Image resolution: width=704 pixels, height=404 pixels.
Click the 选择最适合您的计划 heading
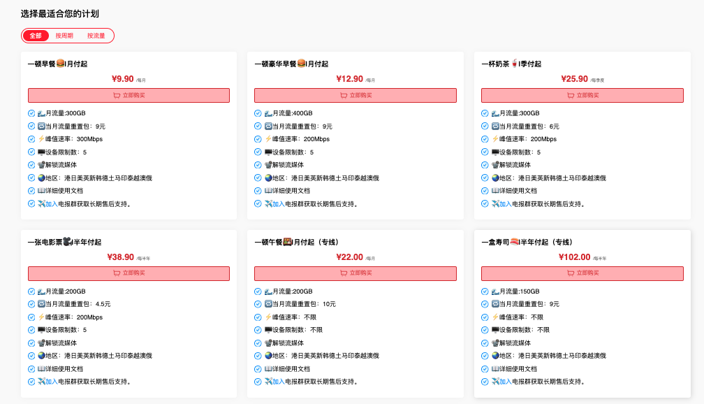(x=60, y=13)
